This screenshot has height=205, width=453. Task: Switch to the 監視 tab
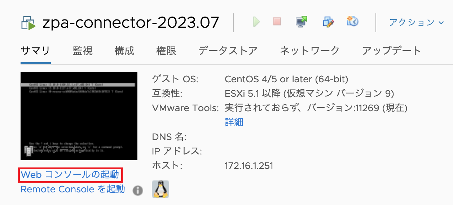83,51
